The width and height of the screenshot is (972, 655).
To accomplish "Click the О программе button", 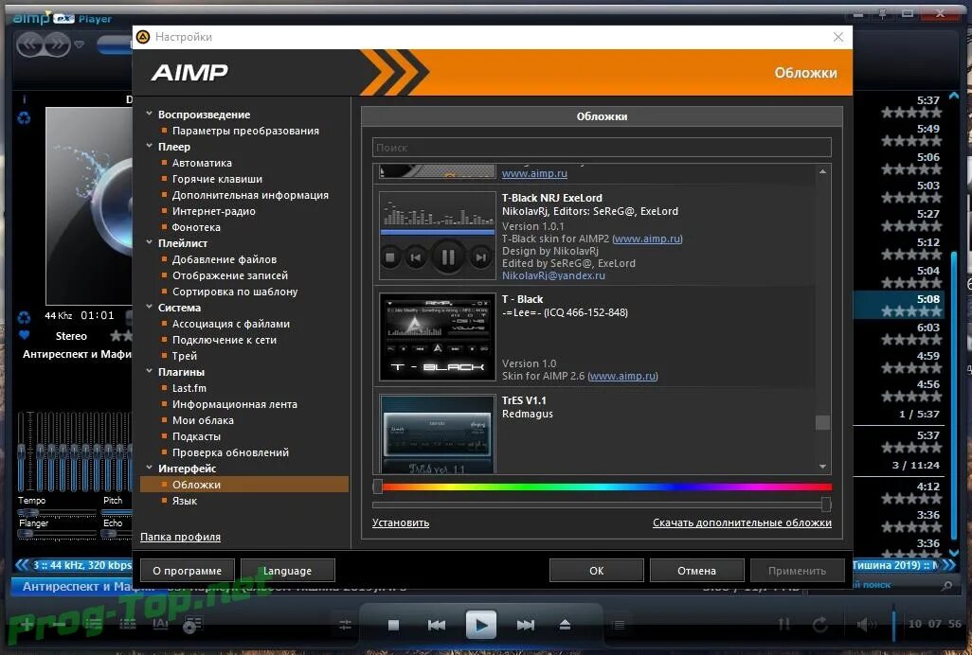I will pos(188,571).
